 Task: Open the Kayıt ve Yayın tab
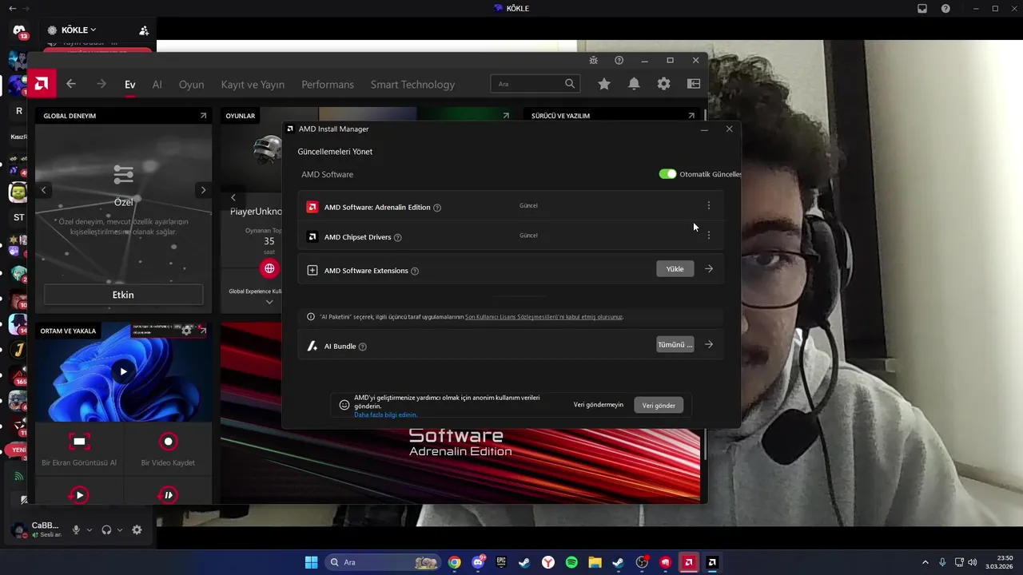coord(253,85)
